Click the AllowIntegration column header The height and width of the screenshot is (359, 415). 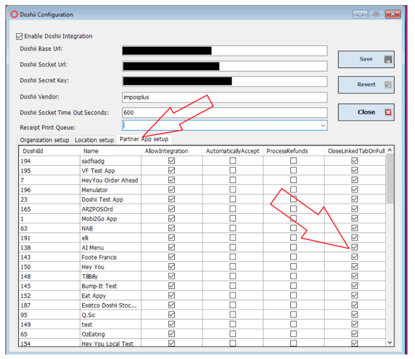pos(172,151)
